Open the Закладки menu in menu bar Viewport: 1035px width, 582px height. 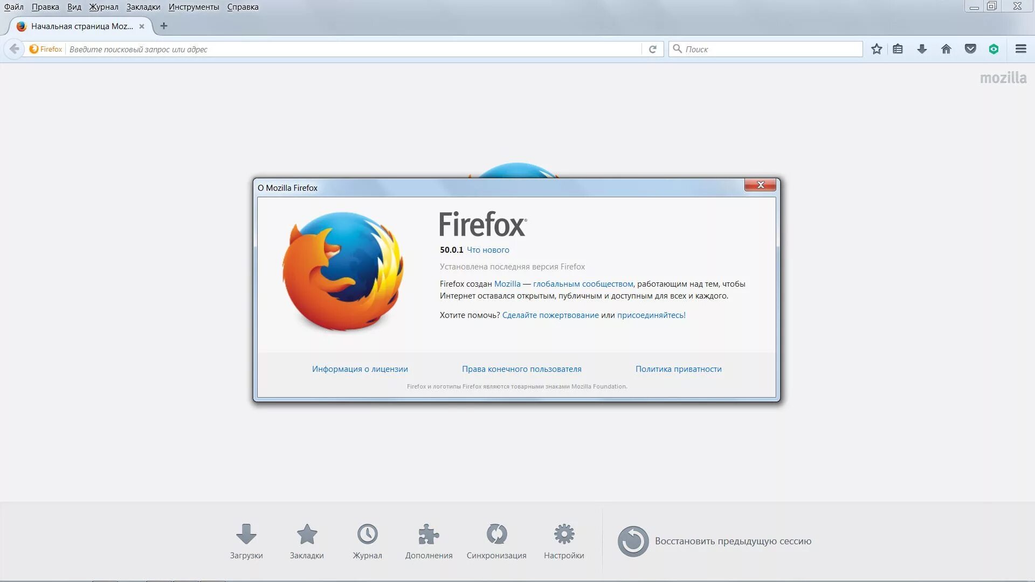coord(143,7)
